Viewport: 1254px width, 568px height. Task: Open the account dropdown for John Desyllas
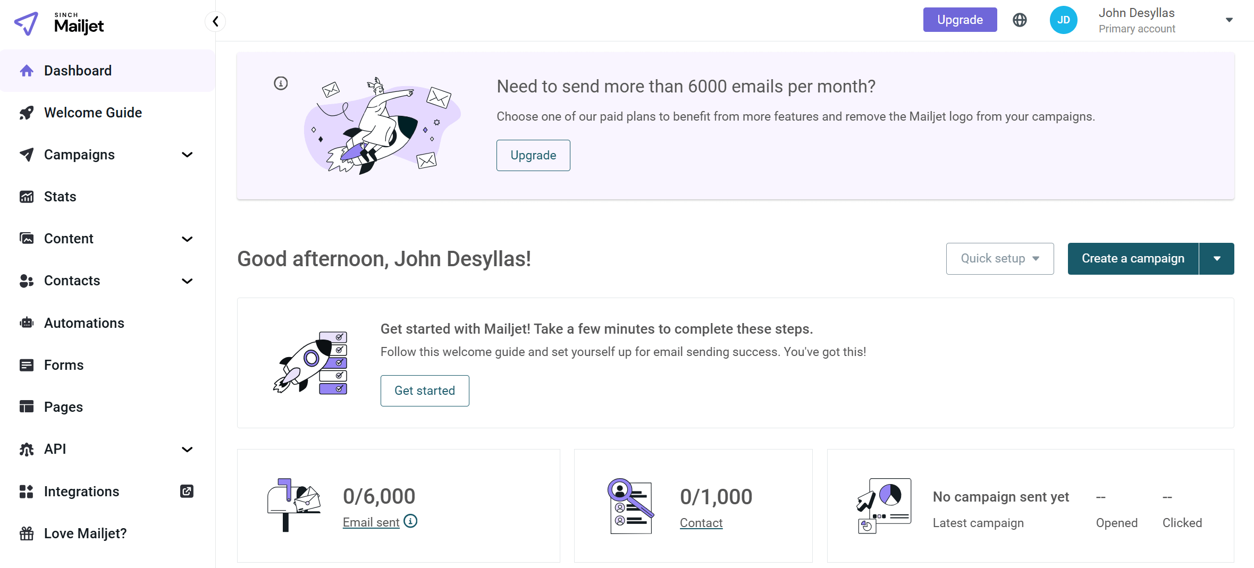[x=1229, y=20]
